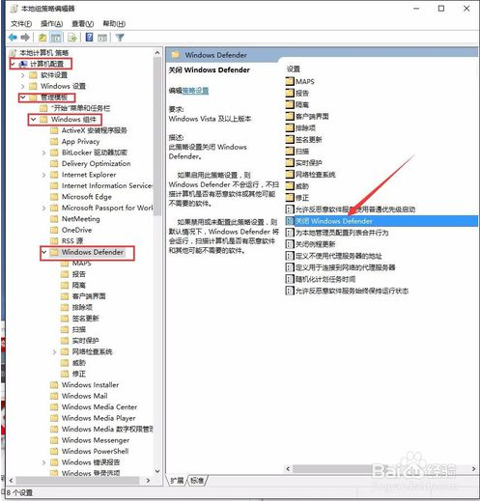480x501 pixels.
Task: Toggle the show/hide console tree icon
Action: 56,38
